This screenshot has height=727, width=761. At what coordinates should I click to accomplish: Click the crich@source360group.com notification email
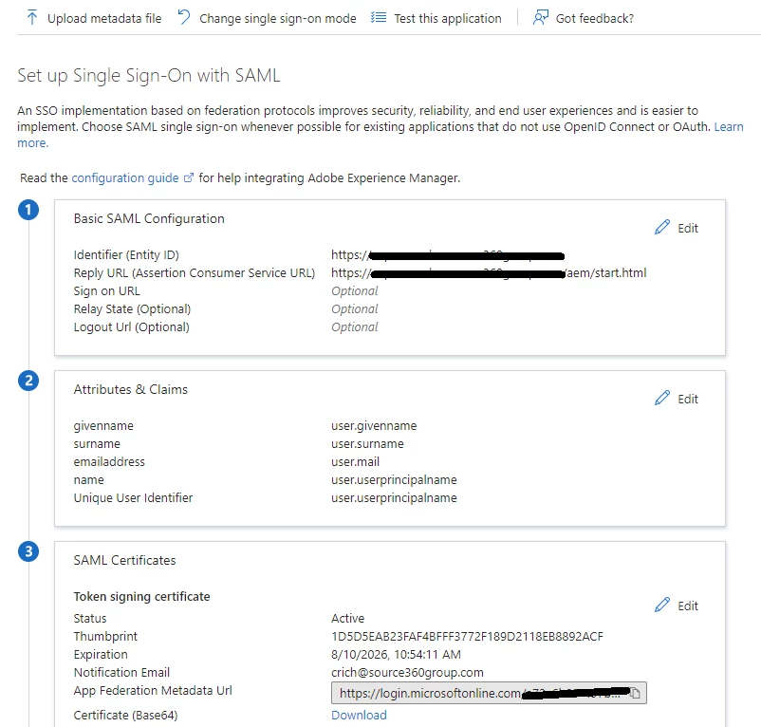click(x=407, y=672)
